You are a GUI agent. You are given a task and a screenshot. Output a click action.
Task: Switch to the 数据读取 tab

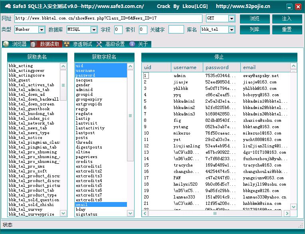tap(46, 44)
